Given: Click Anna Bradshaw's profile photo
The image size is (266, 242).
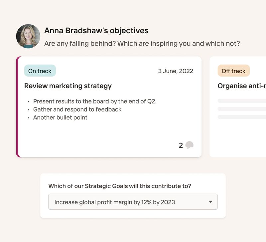Looking at the screenshot, I should [28, 36].
